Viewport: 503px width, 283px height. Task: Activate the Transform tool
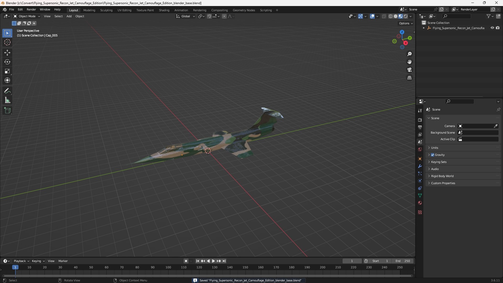7,80
